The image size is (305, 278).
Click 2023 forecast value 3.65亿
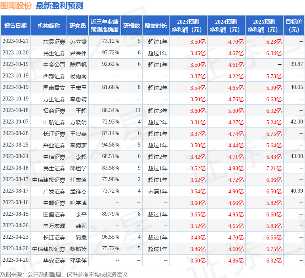tap(198, 214)
